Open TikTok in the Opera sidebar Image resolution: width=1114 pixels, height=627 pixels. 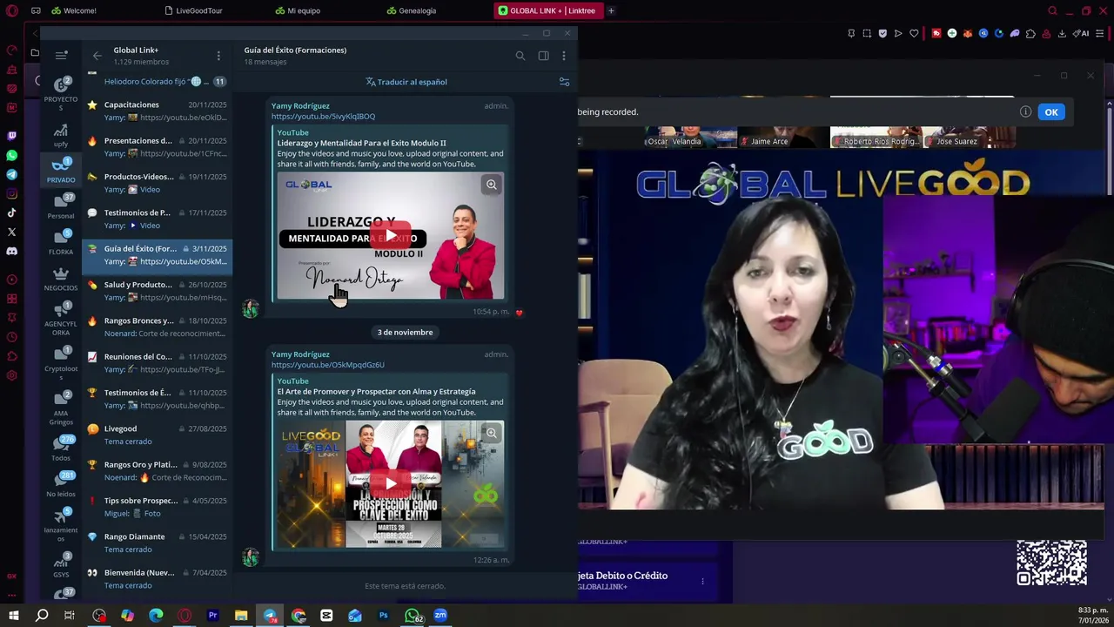[x=11, y=212]
